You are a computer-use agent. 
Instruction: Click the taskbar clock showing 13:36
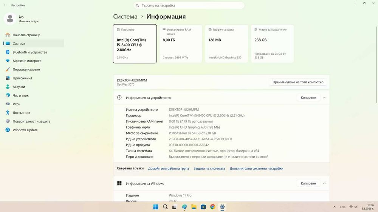368,207
